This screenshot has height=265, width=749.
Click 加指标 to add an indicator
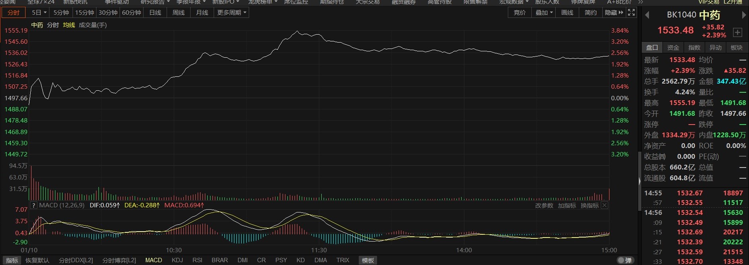click(567, 205)
